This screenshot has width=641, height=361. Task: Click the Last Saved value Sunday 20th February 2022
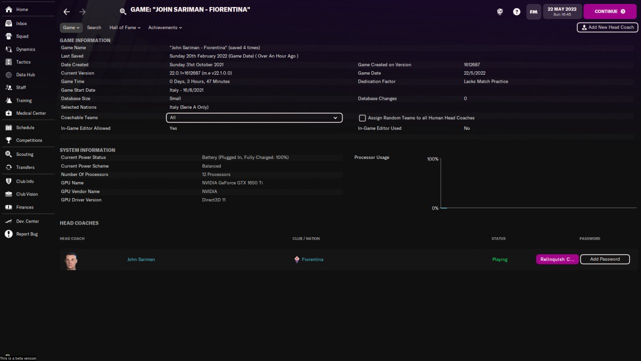[234, 56]
